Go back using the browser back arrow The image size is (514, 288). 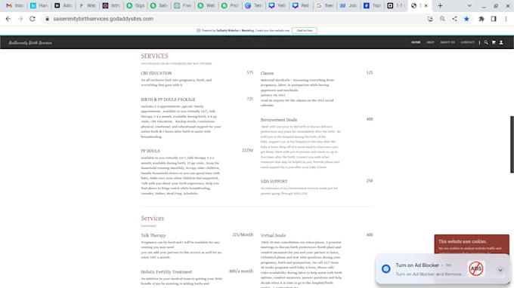[x=8, y=19]
